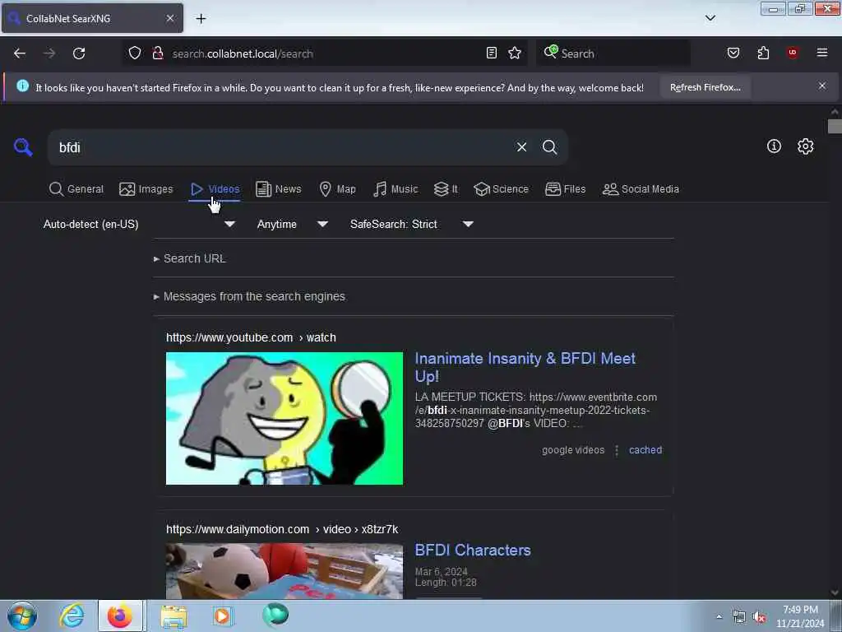The image size is (842, 632).
Task: Click the youtube.com watch result URL
Action: (251, 337)
